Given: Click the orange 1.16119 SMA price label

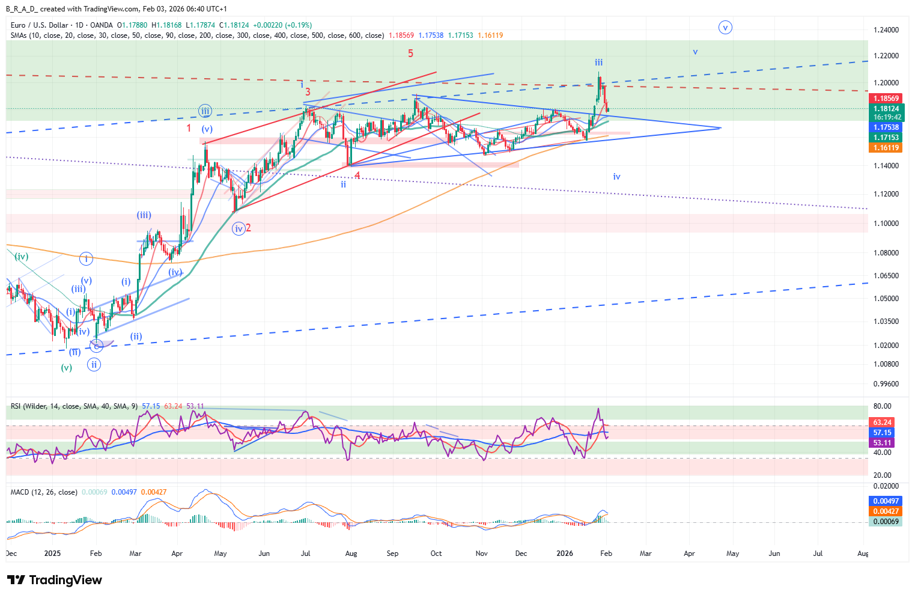Looking at the screenshot, I should coord(886,148).
